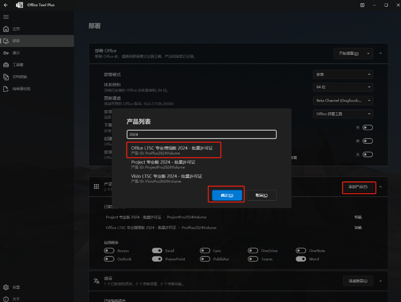Click the Add Product 添加产品(P) button
This screenshot has width=401, height=302.
tap(358, 187)
